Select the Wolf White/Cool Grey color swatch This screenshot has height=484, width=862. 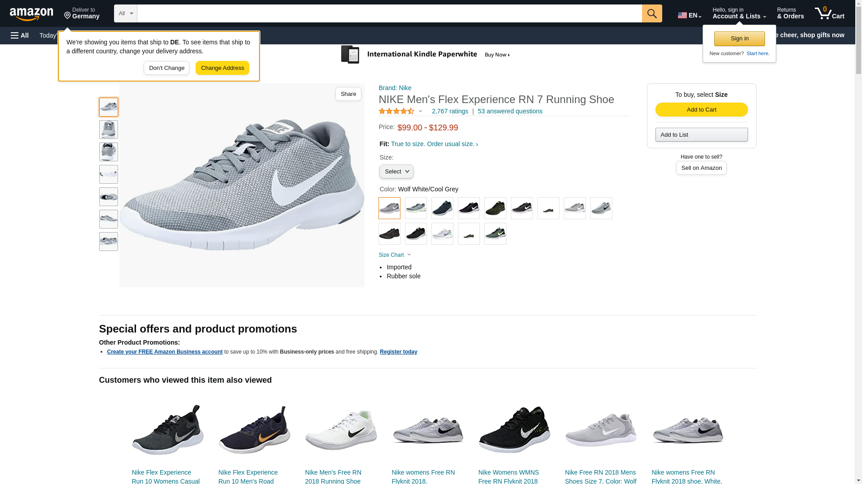[x=389, y=208]
